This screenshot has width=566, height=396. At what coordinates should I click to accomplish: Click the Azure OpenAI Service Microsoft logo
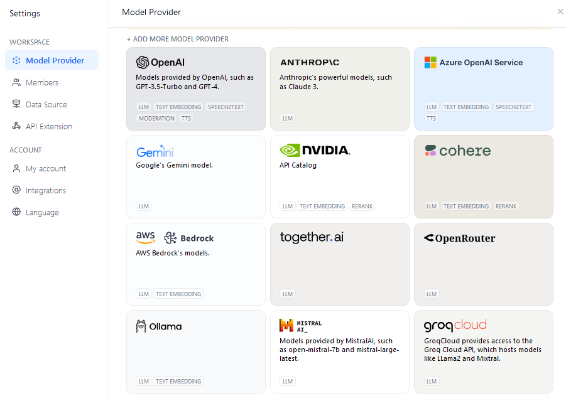tap(430, 62)
